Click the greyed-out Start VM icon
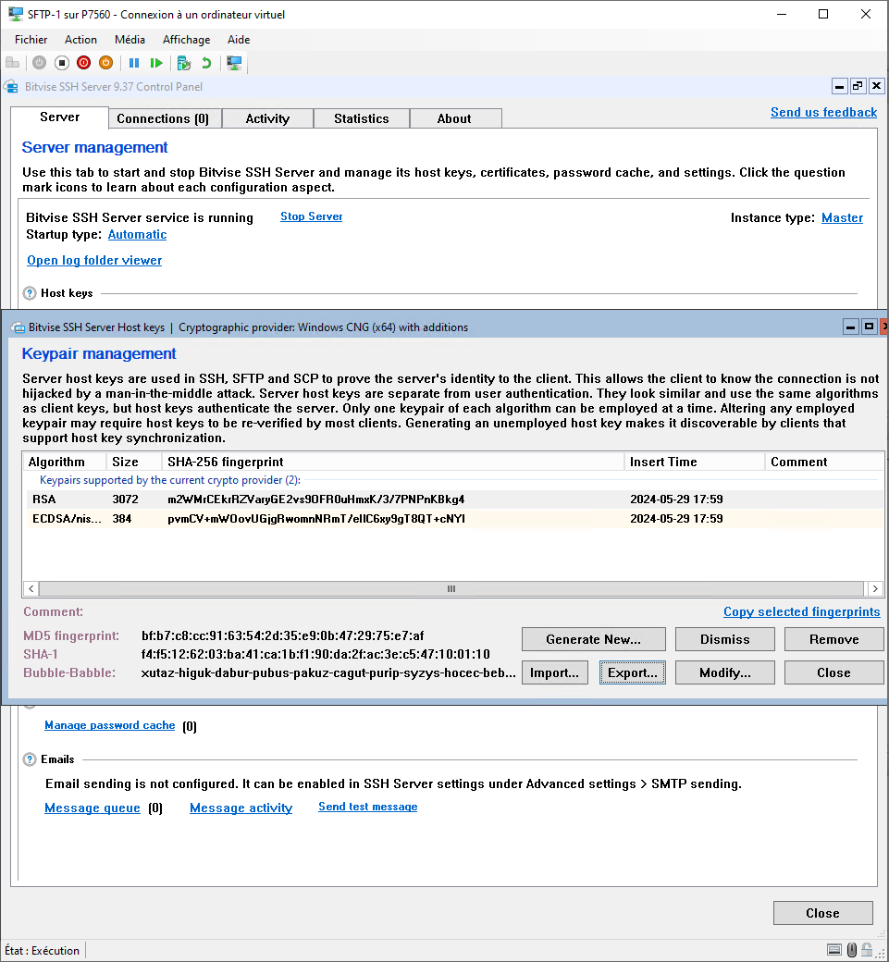The image size is (889, 962). (39, 63)
